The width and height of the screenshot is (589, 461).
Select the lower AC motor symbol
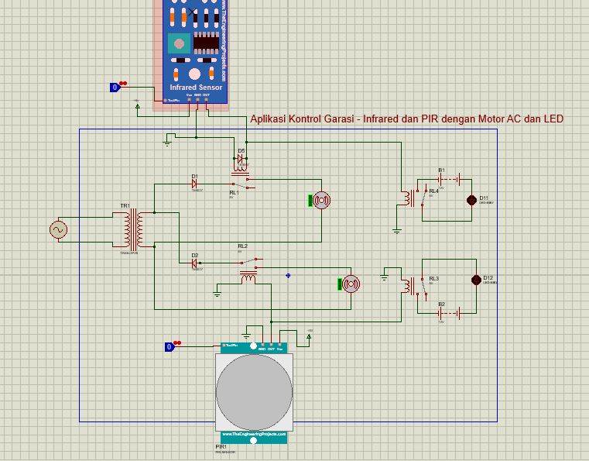tap(351, 284)
